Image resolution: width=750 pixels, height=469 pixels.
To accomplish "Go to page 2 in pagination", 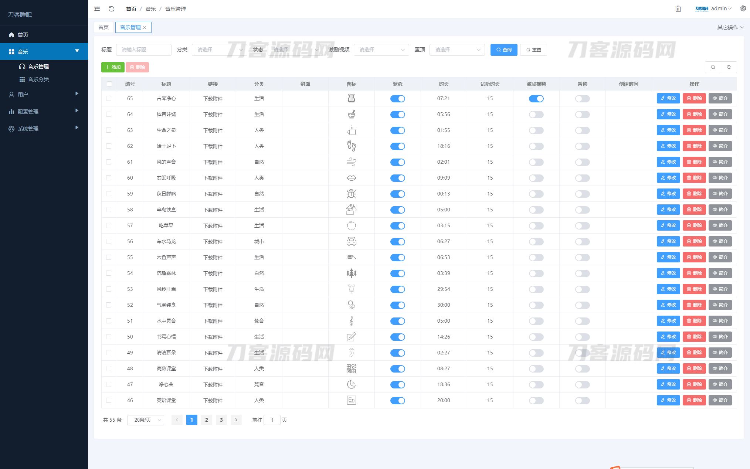I will pos(206,420).
